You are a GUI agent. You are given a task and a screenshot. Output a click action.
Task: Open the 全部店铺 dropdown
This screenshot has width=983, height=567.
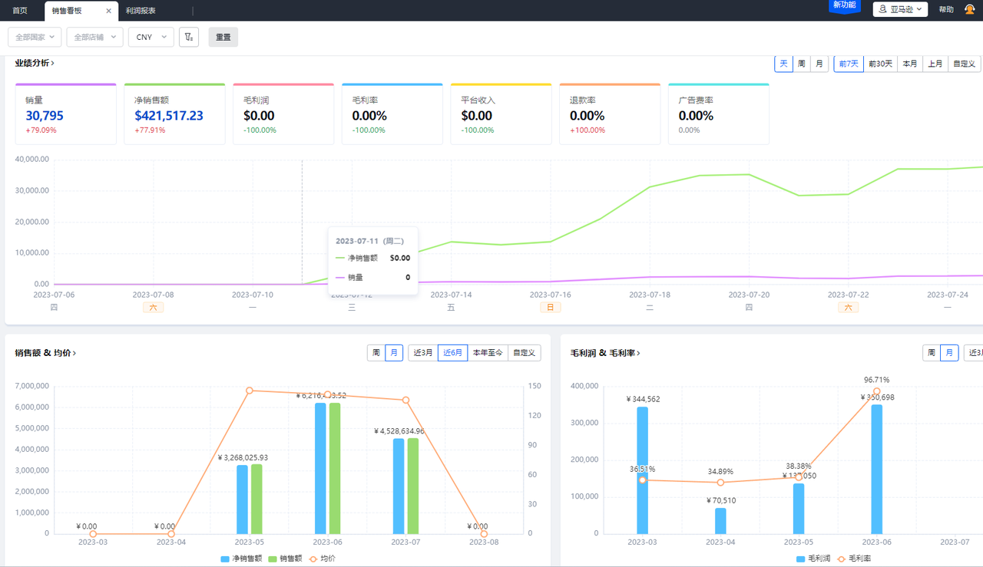tap(94, 37)
